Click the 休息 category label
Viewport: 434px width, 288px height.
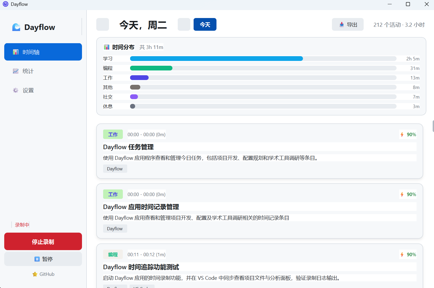(x=108, y=106)
